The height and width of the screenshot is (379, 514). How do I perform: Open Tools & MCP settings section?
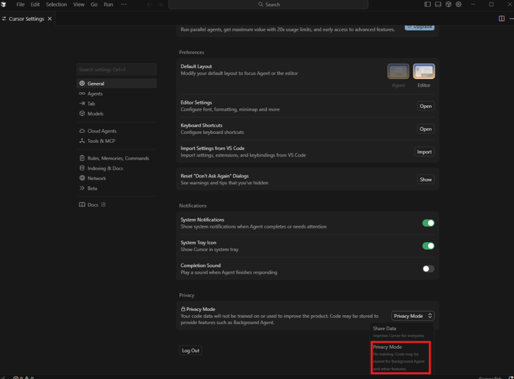[117, 141]
